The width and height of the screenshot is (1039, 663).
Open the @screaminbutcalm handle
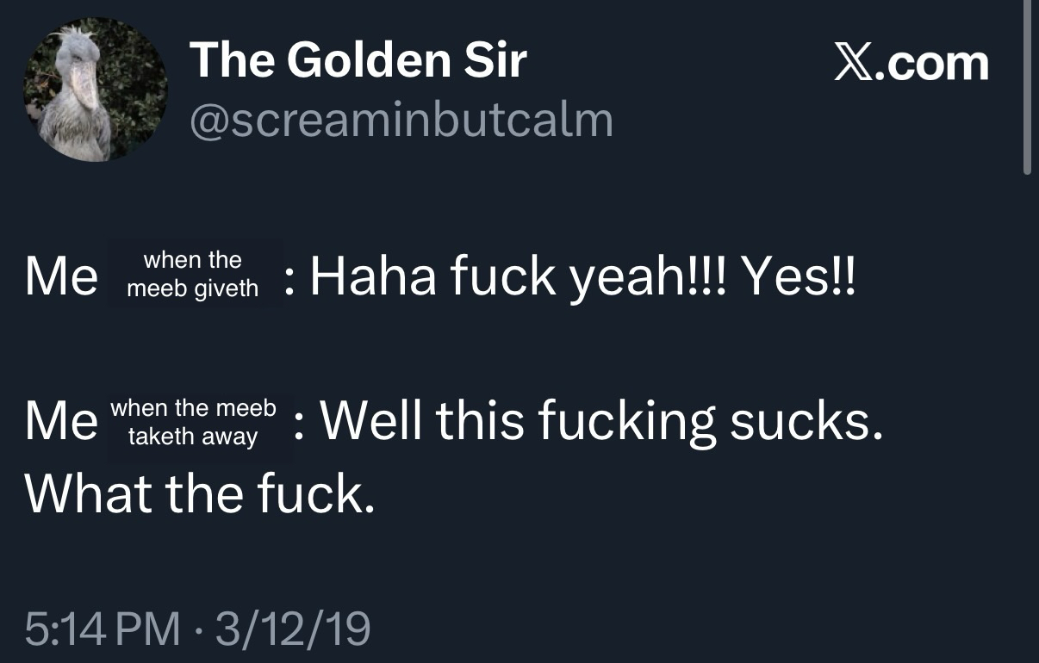point(401,121)
